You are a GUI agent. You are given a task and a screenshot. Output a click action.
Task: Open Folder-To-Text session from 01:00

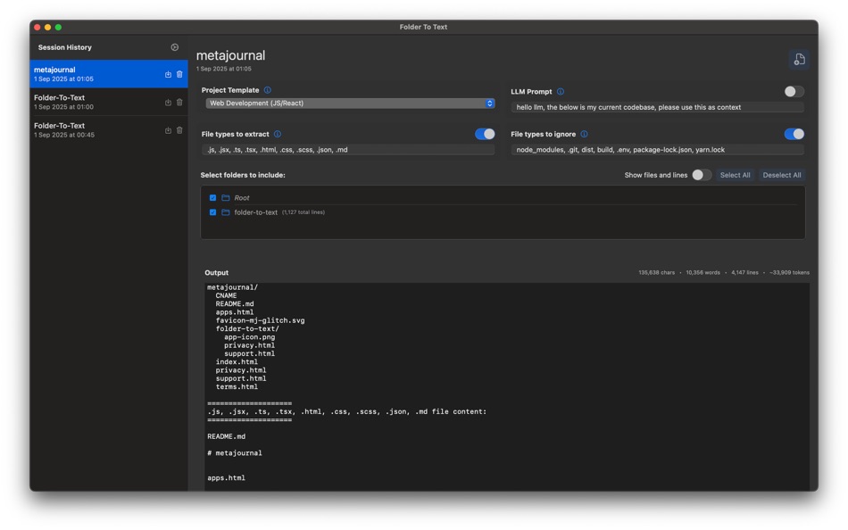click(109, 103)
